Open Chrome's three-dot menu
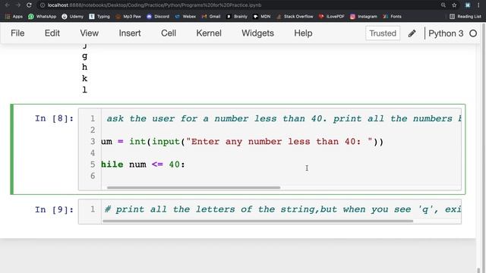 pyautogui.click(x=478, y=5)
